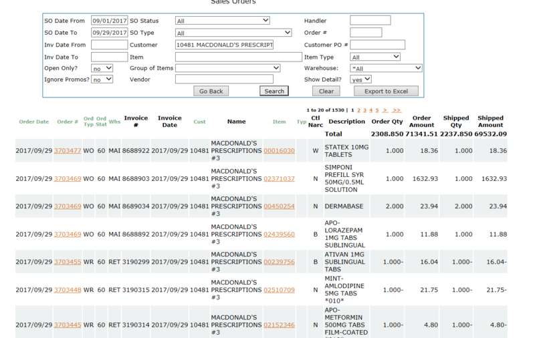Focus the SO Date From field
The width and height of the screenshot is (535, 338).
point(109,21)
